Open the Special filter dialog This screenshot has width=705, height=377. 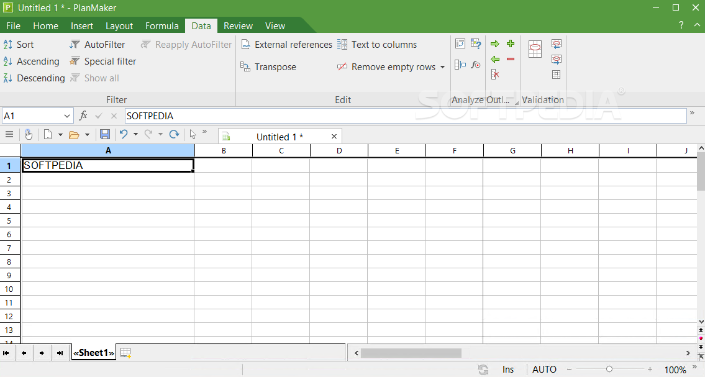pos(103,61)
